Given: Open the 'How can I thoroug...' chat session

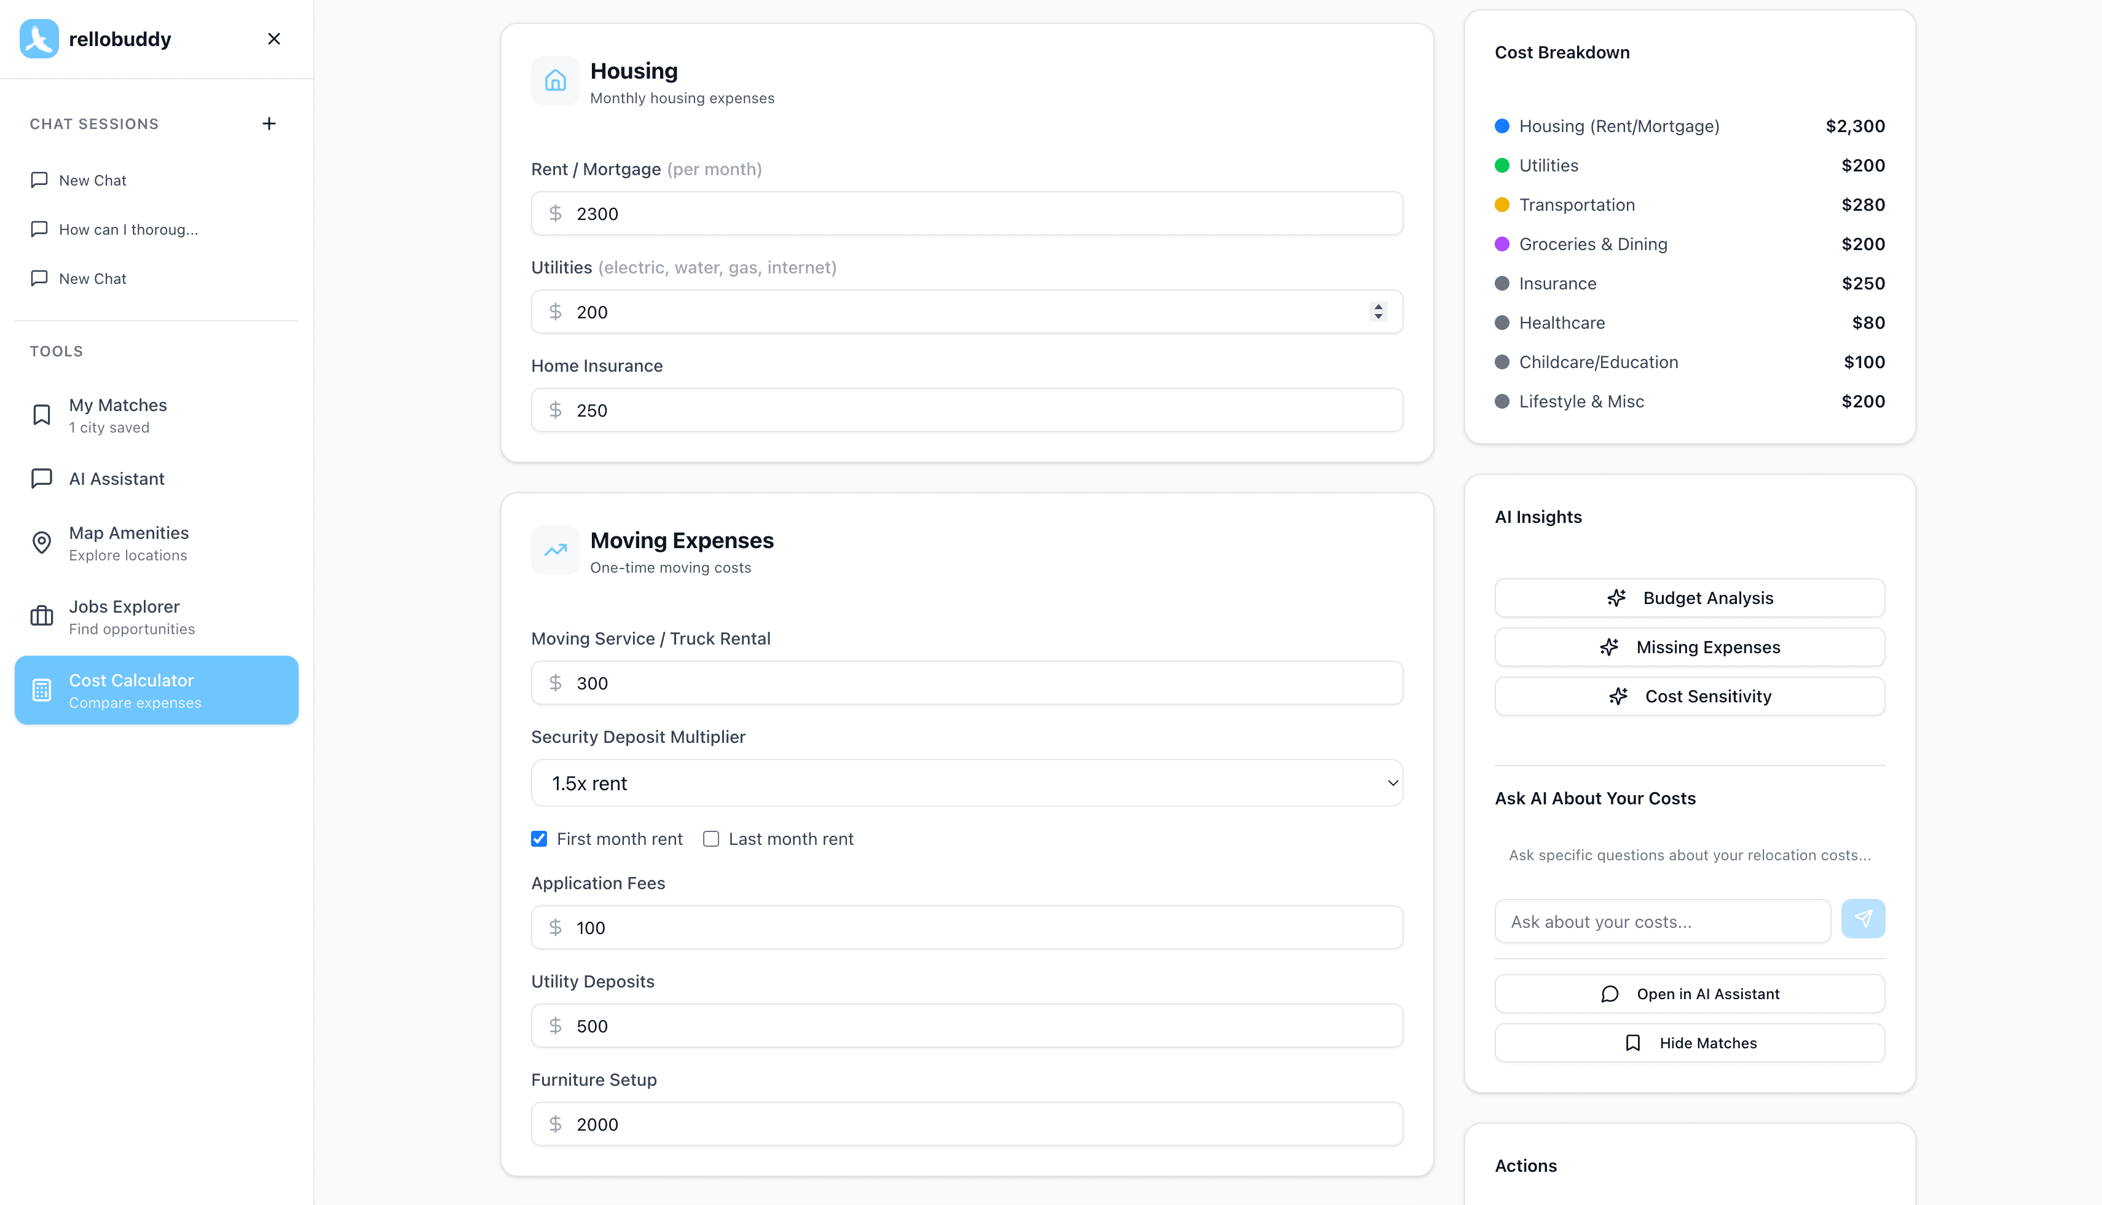Looking at the screenshot, I should click(x=128, y=229).
